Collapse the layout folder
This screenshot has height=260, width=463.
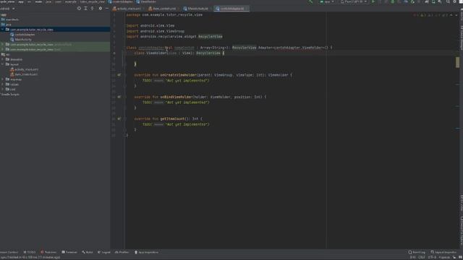click(3, 64)
